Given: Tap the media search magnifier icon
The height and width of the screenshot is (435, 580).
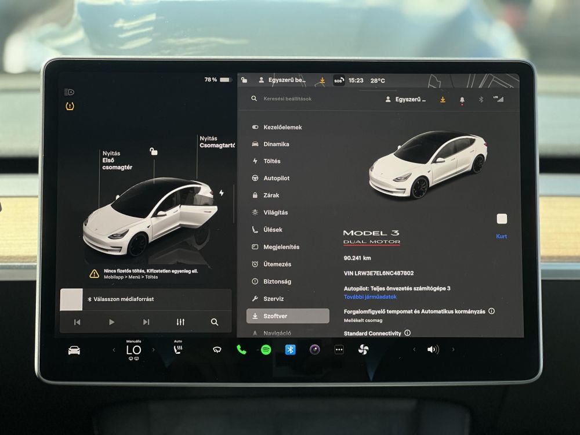Looking at the screenshot, I should coord(215,322).
